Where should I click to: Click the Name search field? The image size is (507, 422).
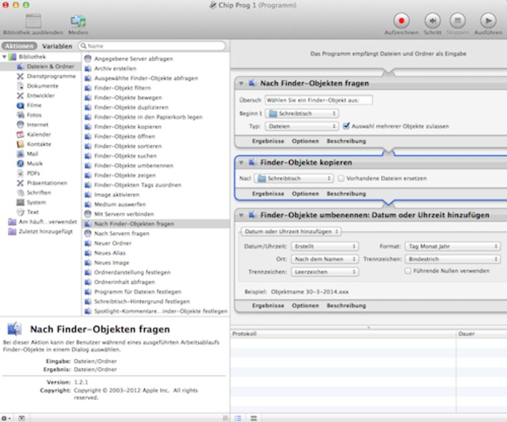(153, 46)
